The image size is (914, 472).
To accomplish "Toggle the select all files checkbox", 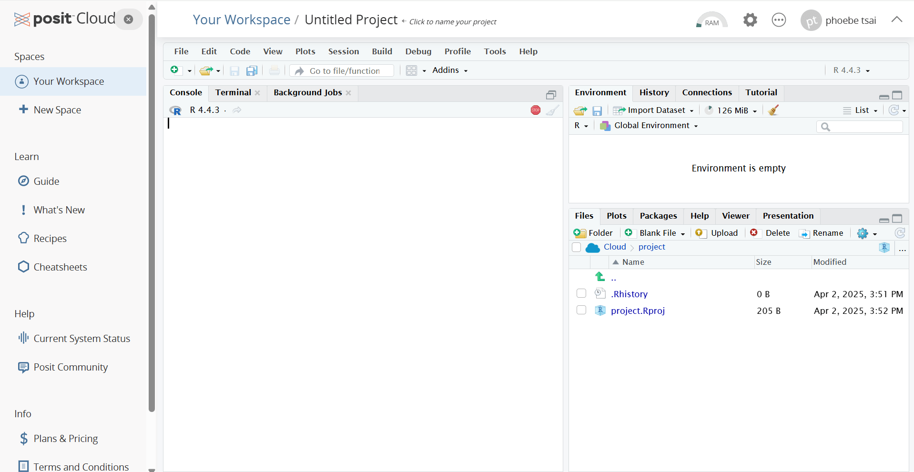I will 577,247.
